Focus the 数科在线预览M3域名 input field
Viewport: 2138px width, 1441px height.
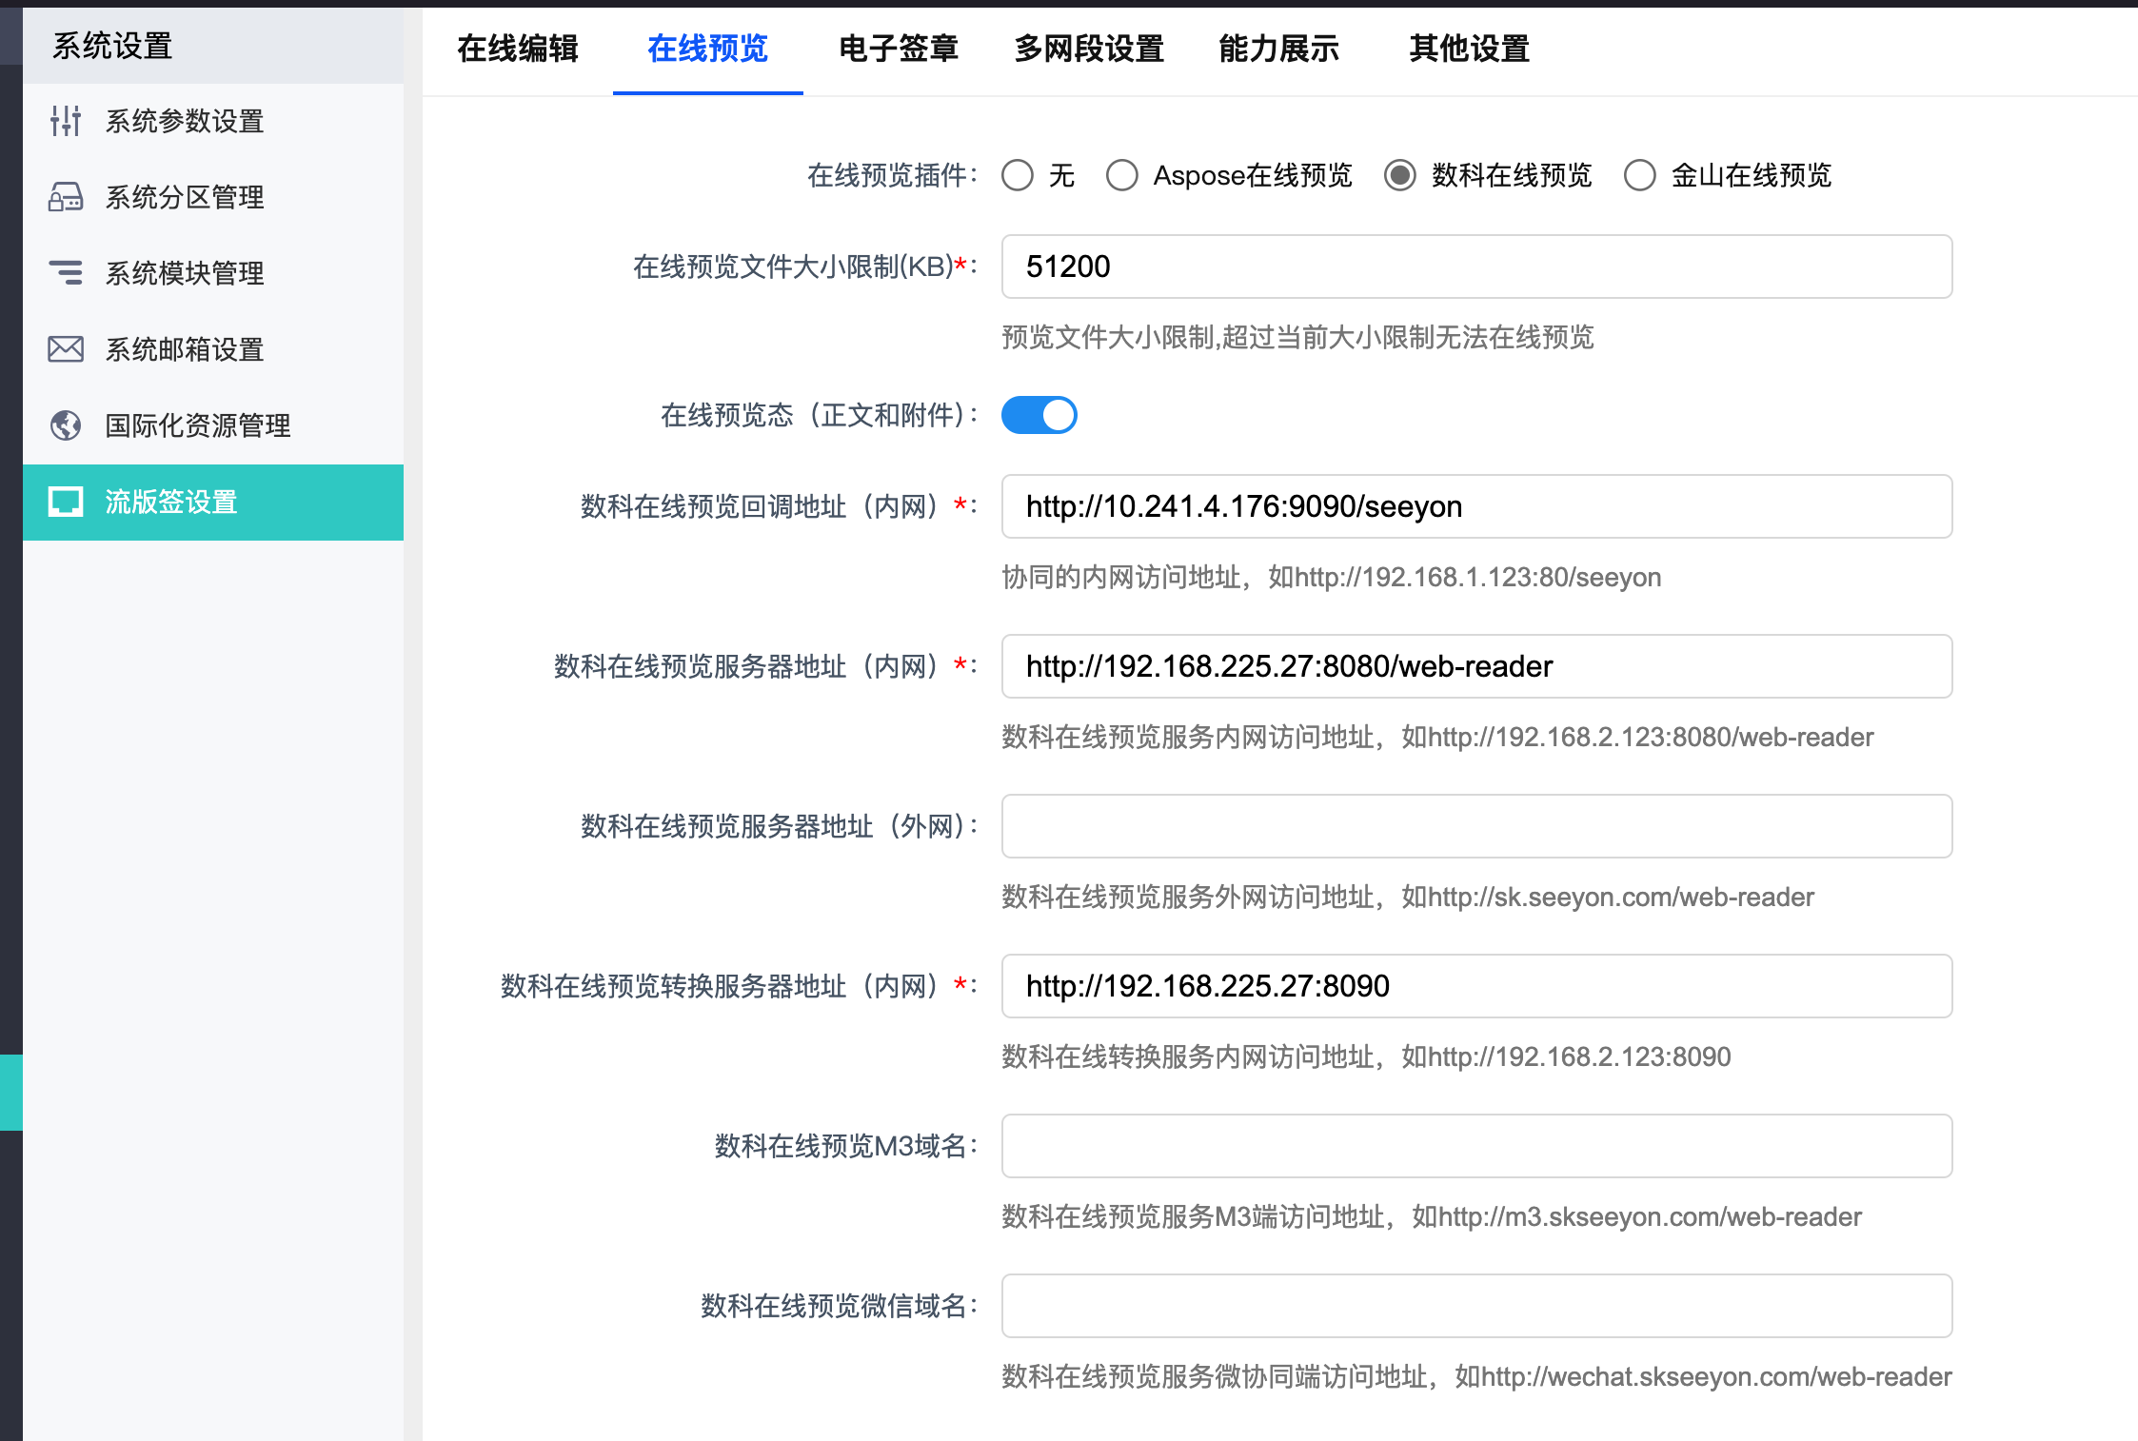click(1476, 1146)
